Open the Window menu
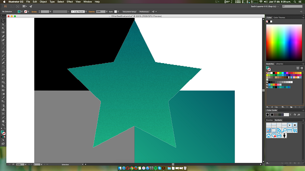This screenshot has height=171, width=305. 87,2
